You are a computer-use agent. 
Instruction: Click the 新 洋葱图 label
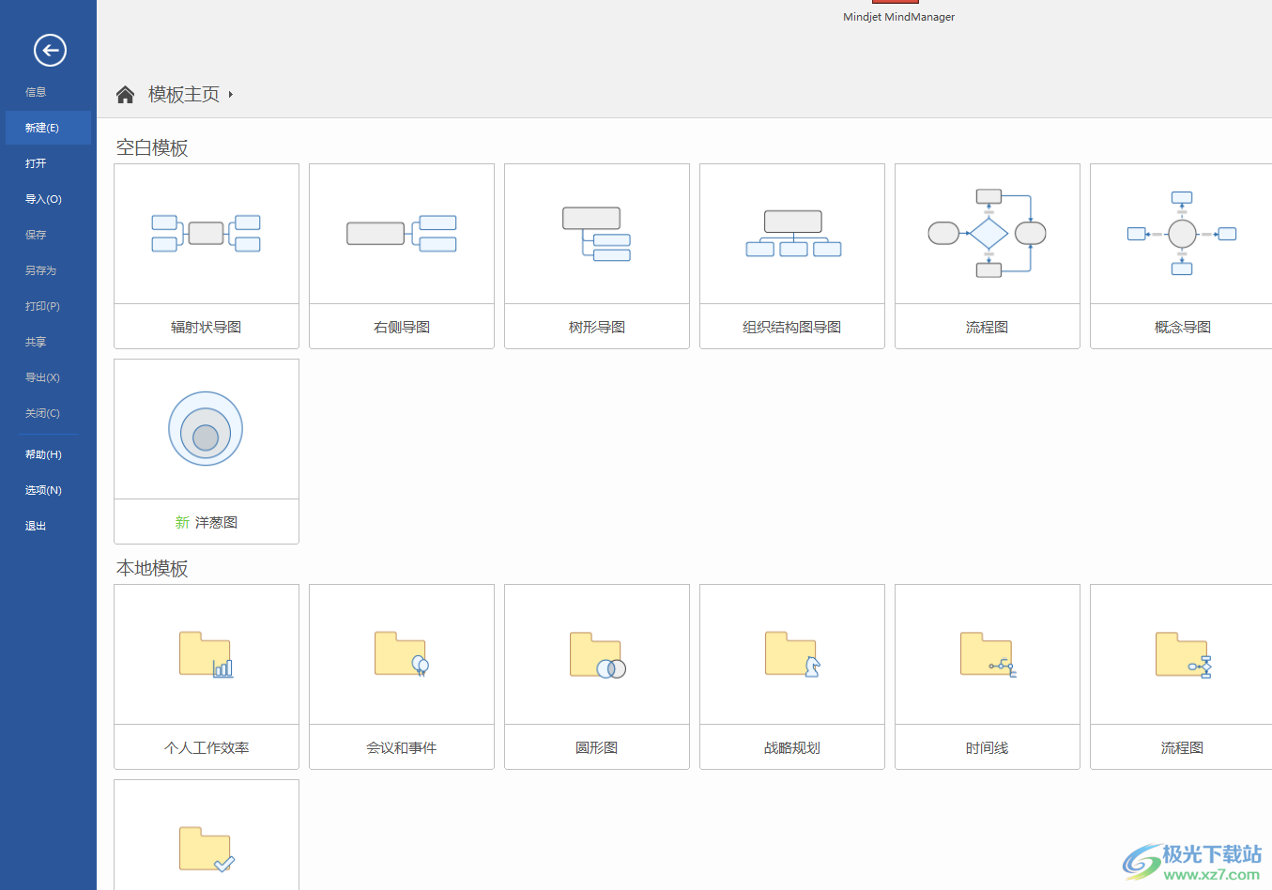[207, 522]
